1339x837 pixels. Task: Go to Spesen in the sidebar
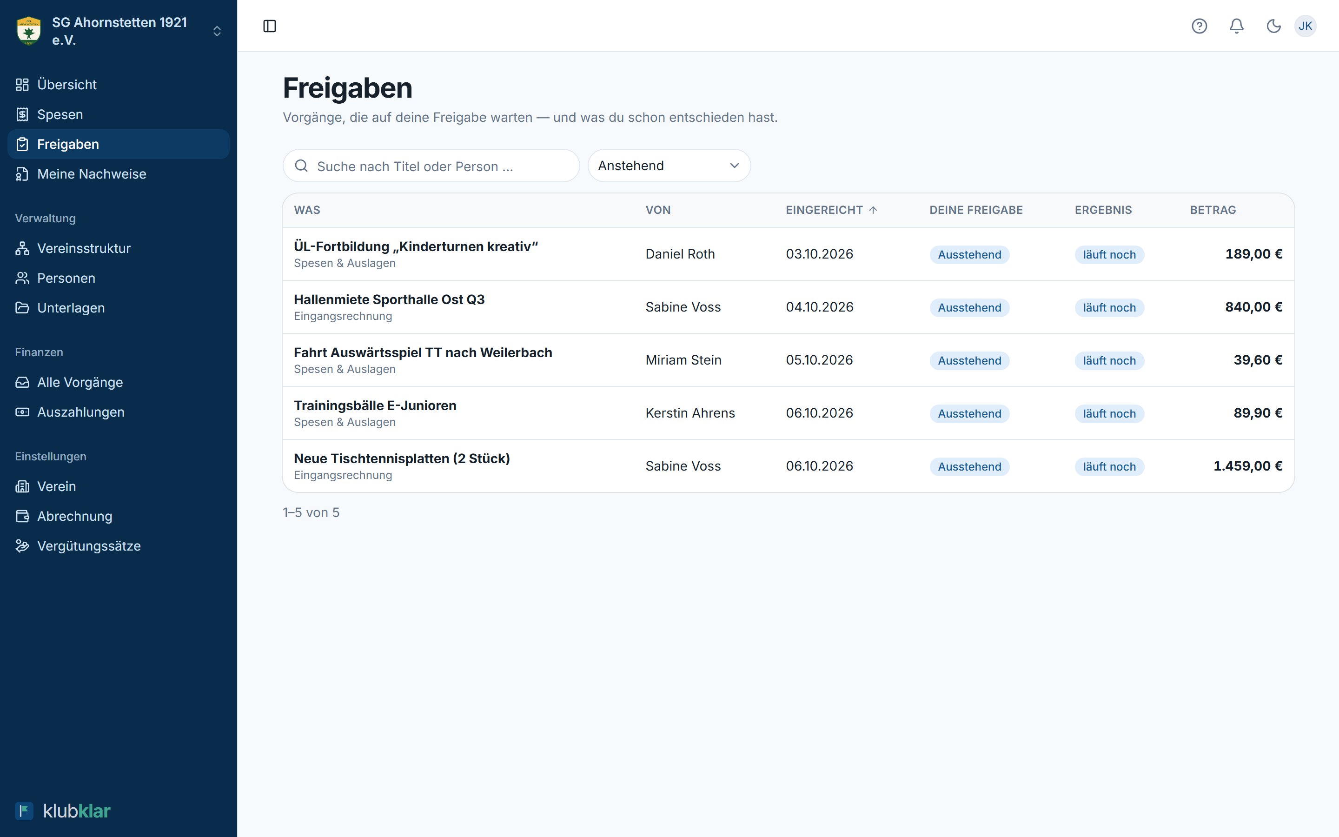pyautogui.click(x=119, y=114)
